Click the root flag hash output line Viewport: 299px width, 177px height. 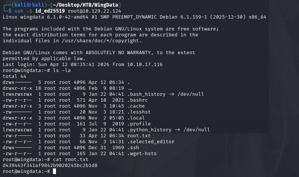pos(50,165)
